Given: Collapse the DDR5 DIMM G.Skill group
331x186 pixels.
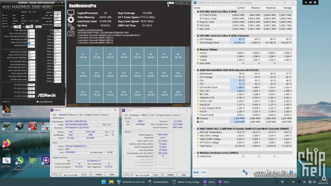Looking at the screenshot, I should pyautogui.click(x=195, y=129).
